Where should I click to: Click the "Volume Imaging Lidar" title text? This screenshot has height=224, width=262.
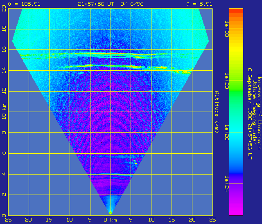click(254, 112)
